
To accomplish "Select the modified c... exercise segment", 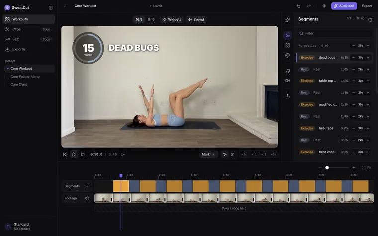I will [335, 105].
